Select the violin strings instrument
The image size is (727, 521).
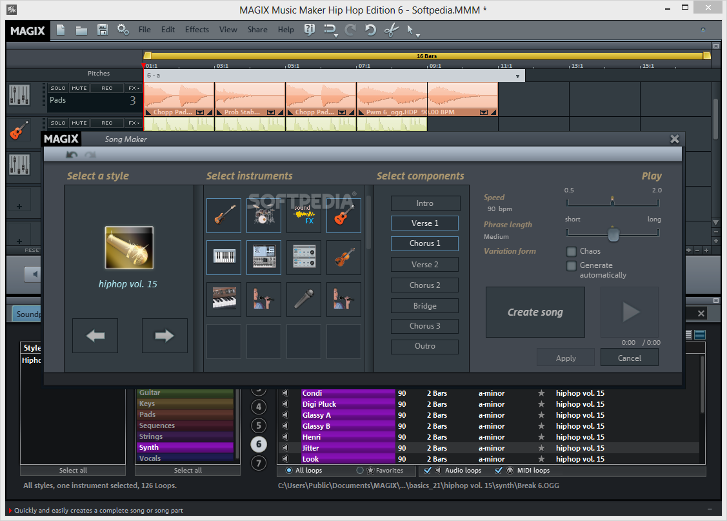[344, 258]
